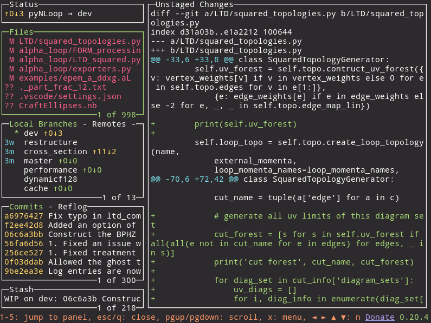This screenshot has width=431, height=323.
Task: Select commit 06c6a3bb Construct the BPHZ
Action: click(73, 234)
